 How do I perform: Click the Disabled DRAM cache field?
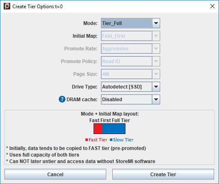click(x=127, y=100)
